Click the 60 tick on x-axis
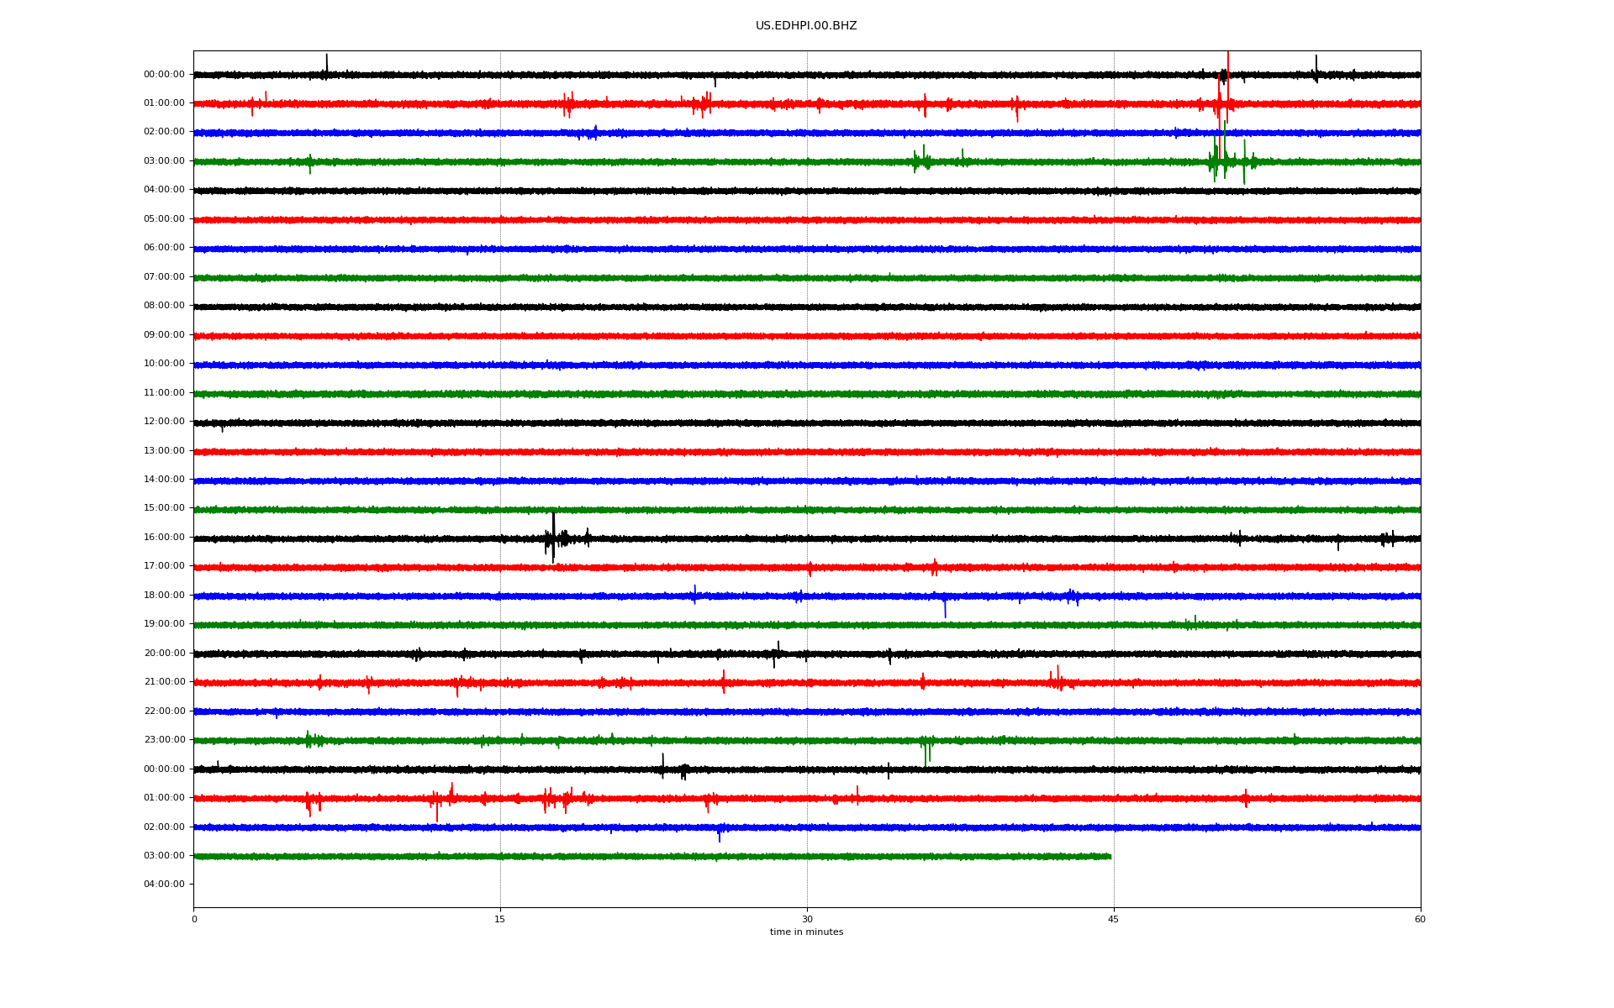1614x1008 pixels. click(1420, 920)
